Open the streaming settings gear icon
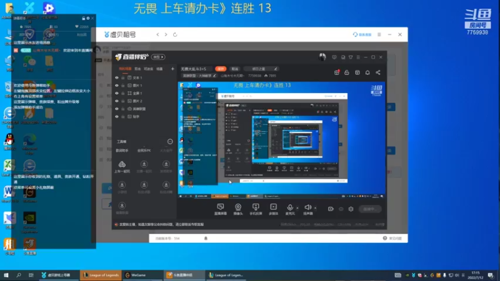Viewport: 500px width, 281px height. coord(351,209)
